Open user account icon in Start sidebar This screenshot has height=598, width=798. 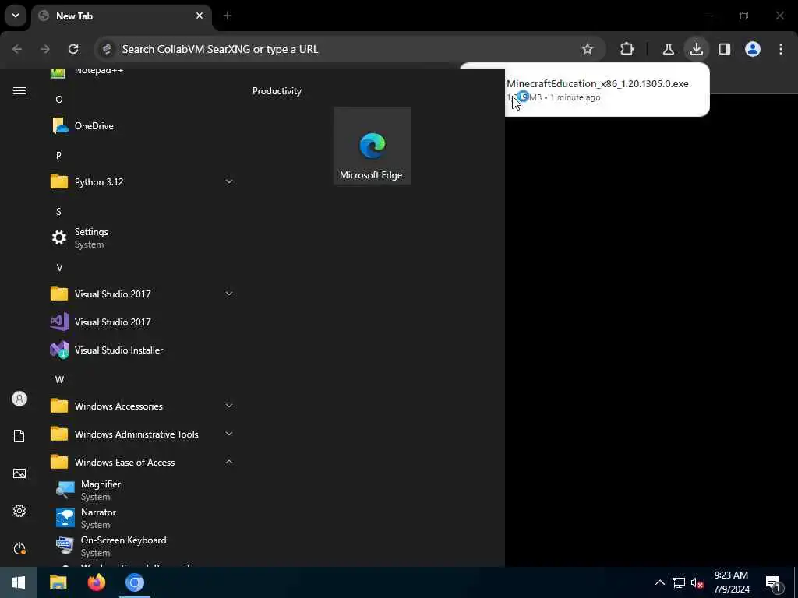tap(19, 399)
